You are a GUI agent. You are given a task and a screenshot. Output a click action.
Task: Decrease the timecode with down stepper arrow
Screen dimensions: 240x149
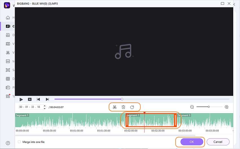coord(45,108)
